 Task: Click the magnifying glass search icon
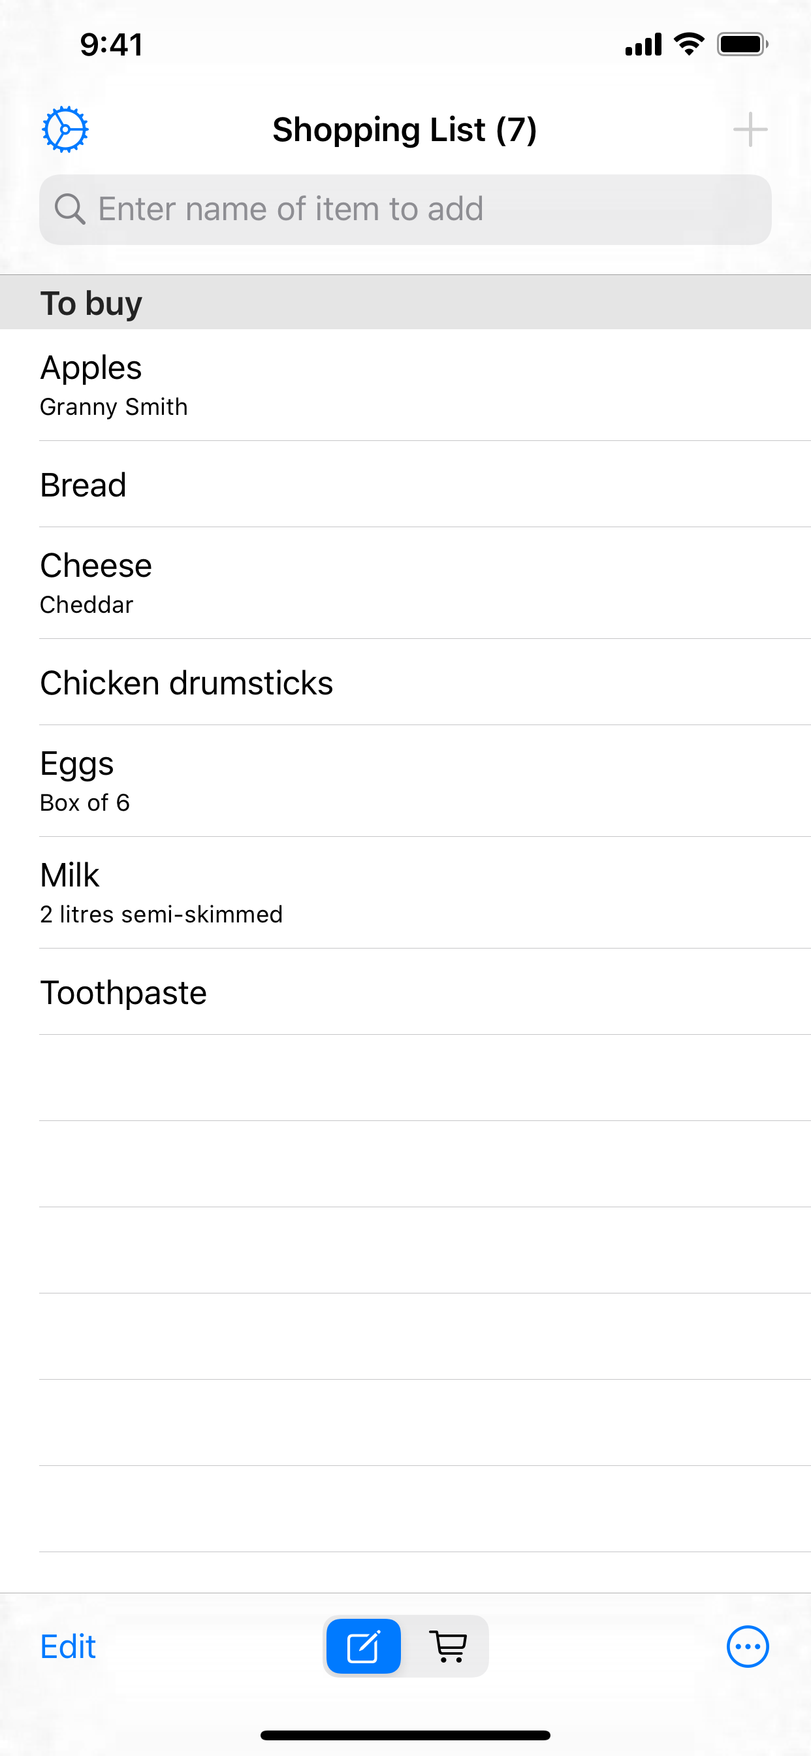pyautogui.click(x=69, y=208)
